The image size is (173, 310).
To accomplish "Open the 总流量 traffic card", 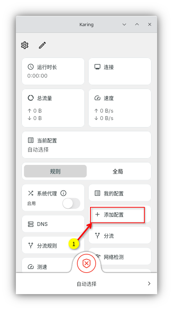I will [53, 108].
